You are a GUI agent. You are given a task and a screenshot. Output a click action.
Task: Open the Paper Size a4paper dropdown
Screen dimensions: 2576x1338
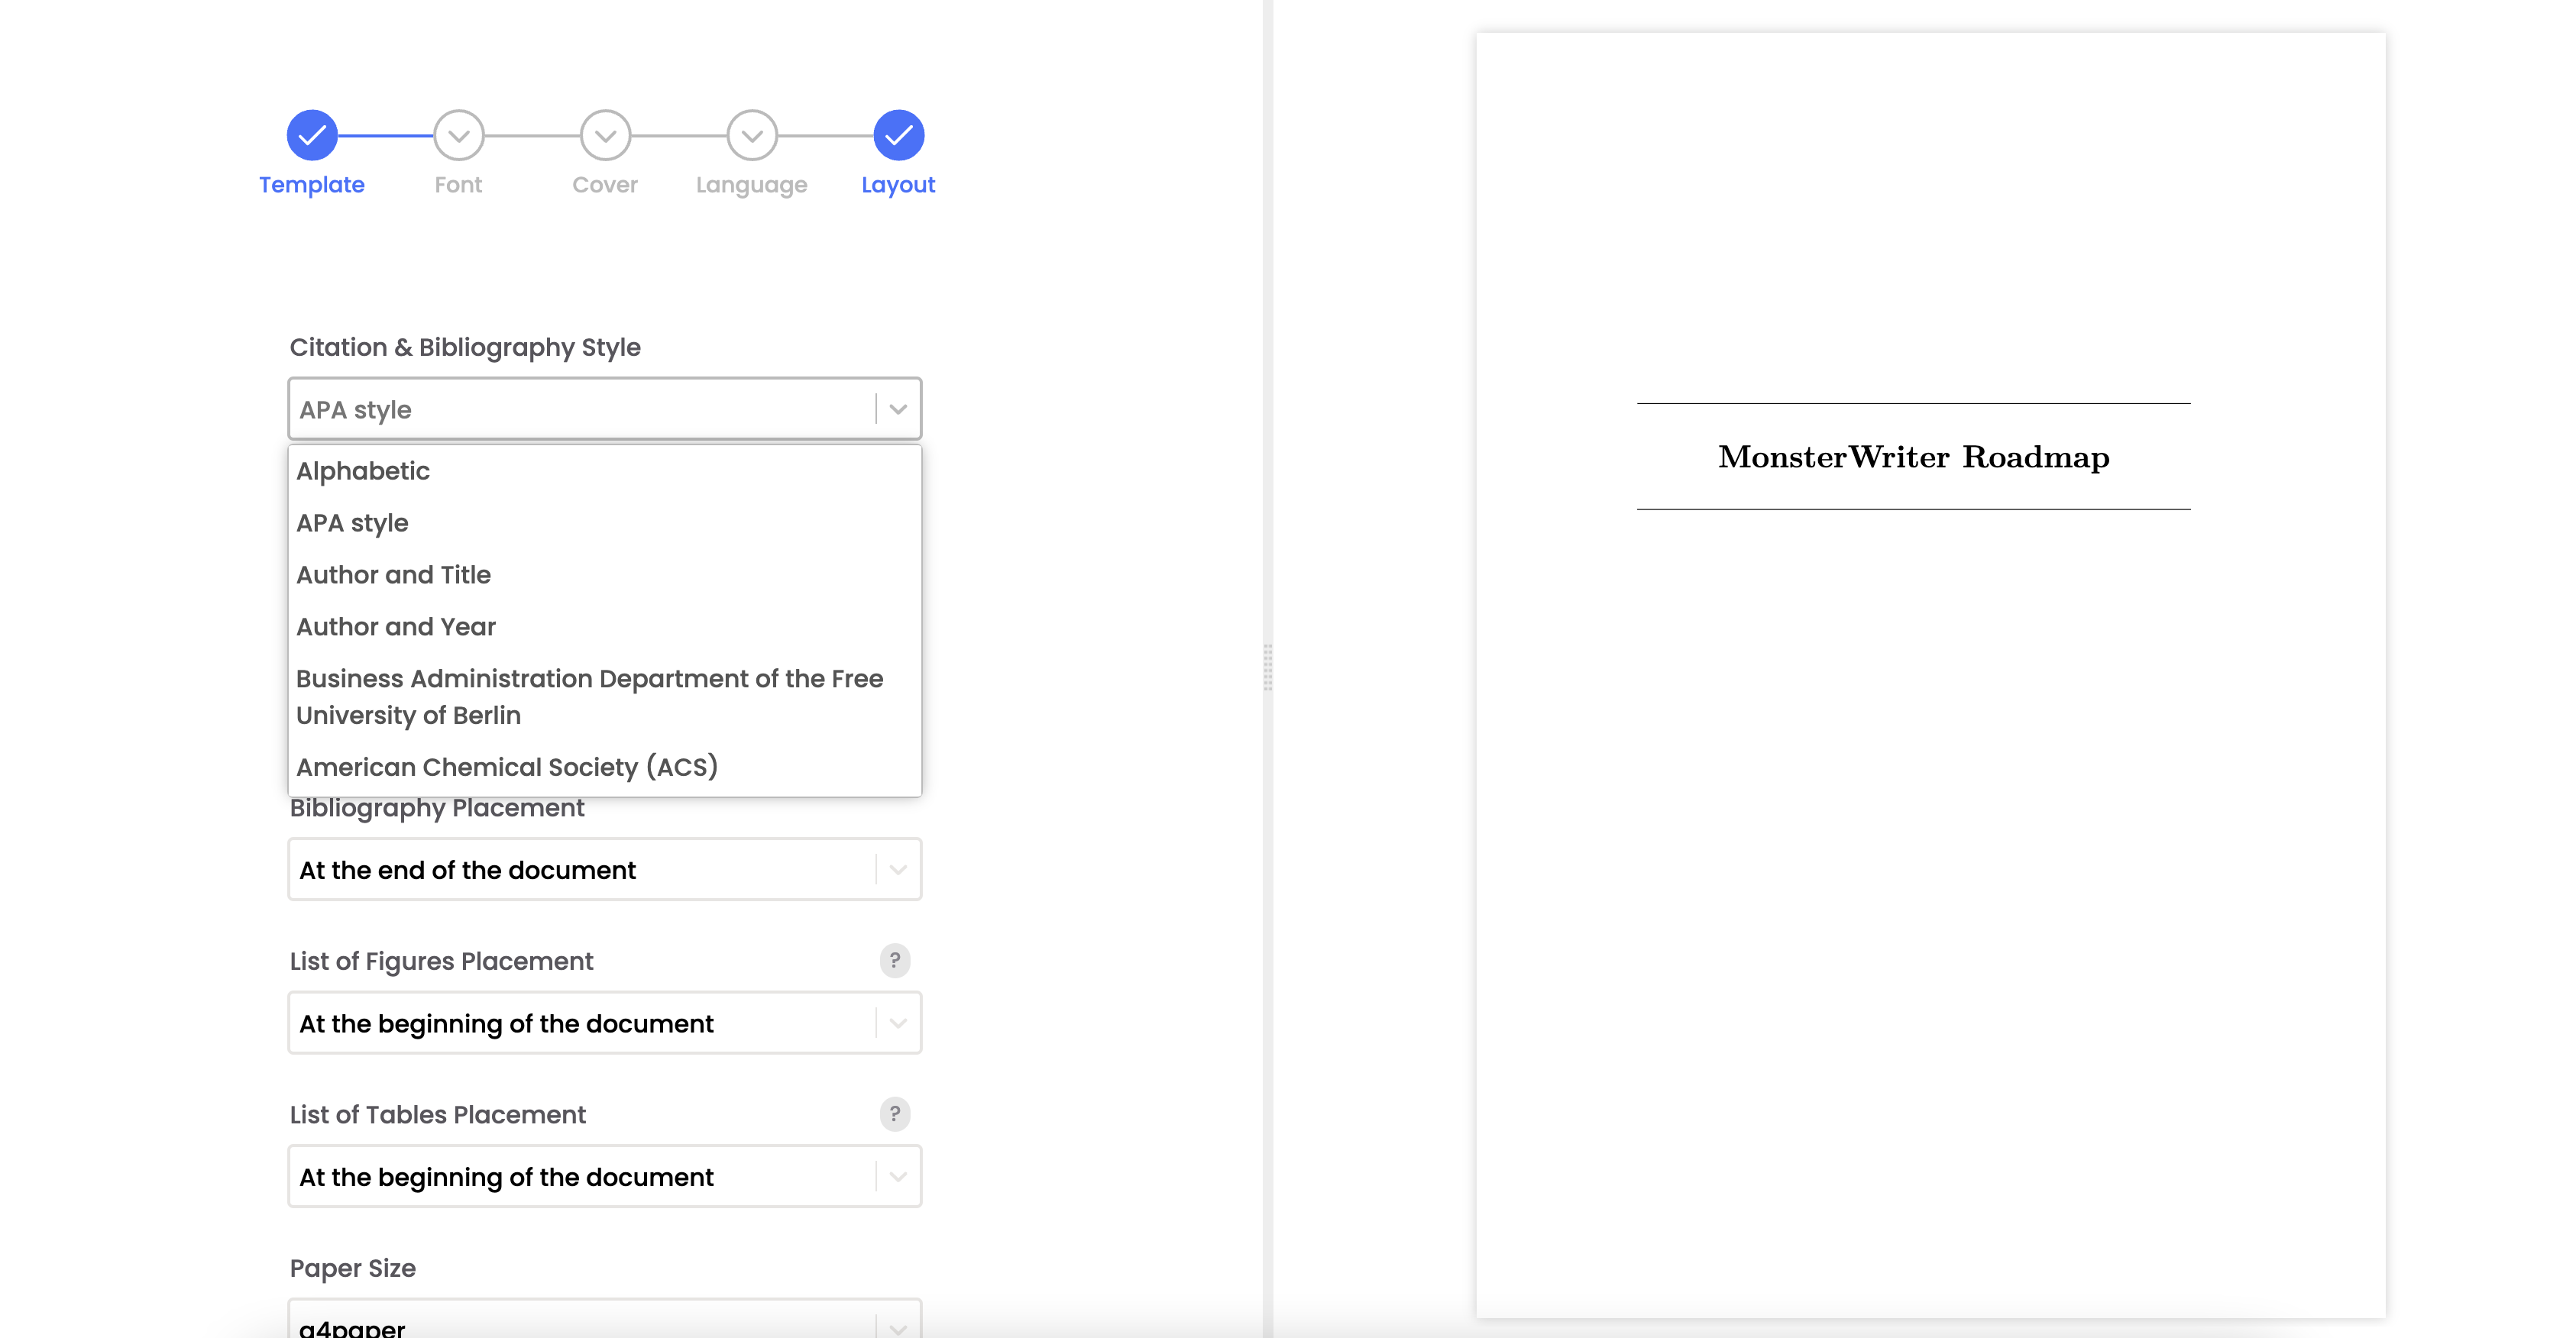605,1320
